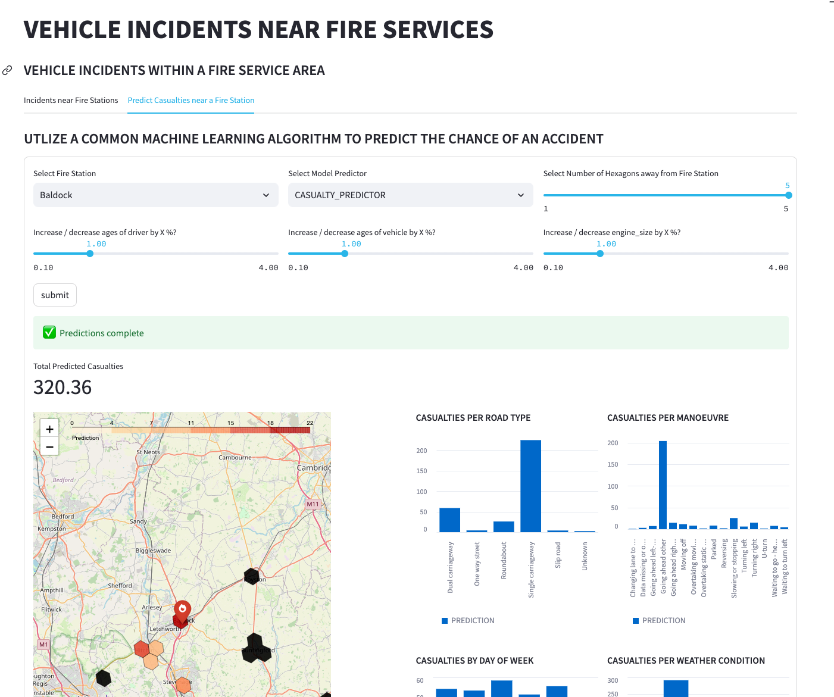The image size is (834, 697).
Task: Click the green checkmark in Predictions complete banner
Action: 49,333
